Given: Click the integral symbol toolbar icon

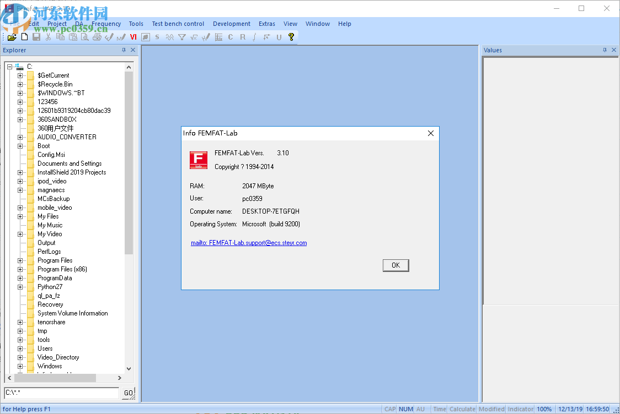Looking at the screenshot, I should [255, 37].
